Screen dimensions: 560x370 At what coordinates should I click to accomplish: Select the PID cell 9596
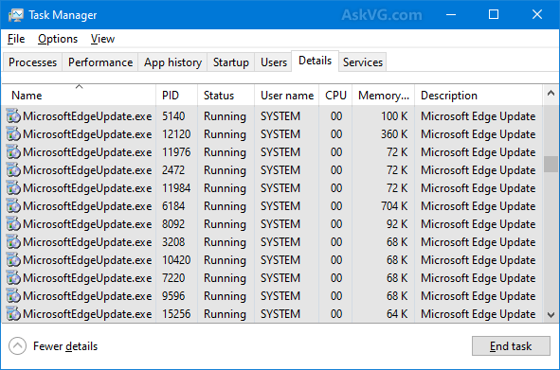click(173, 296)
